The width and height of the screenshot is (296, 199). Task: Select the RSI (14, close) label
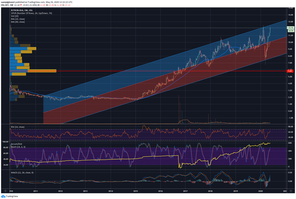pyautogui.click(x=18, y=127)
